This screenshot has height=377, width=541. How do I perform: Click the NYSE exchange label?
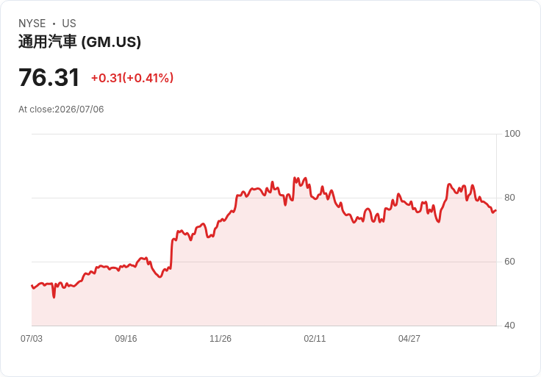coord(32,24)
